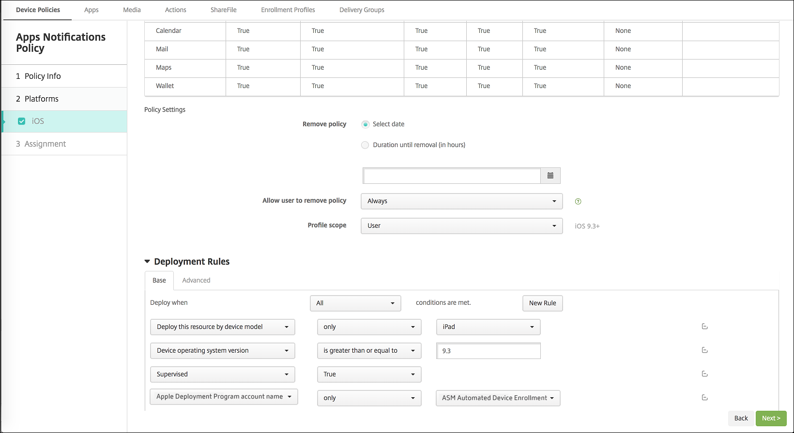Open the Profile scope dropdown

[x=461, y=226]
